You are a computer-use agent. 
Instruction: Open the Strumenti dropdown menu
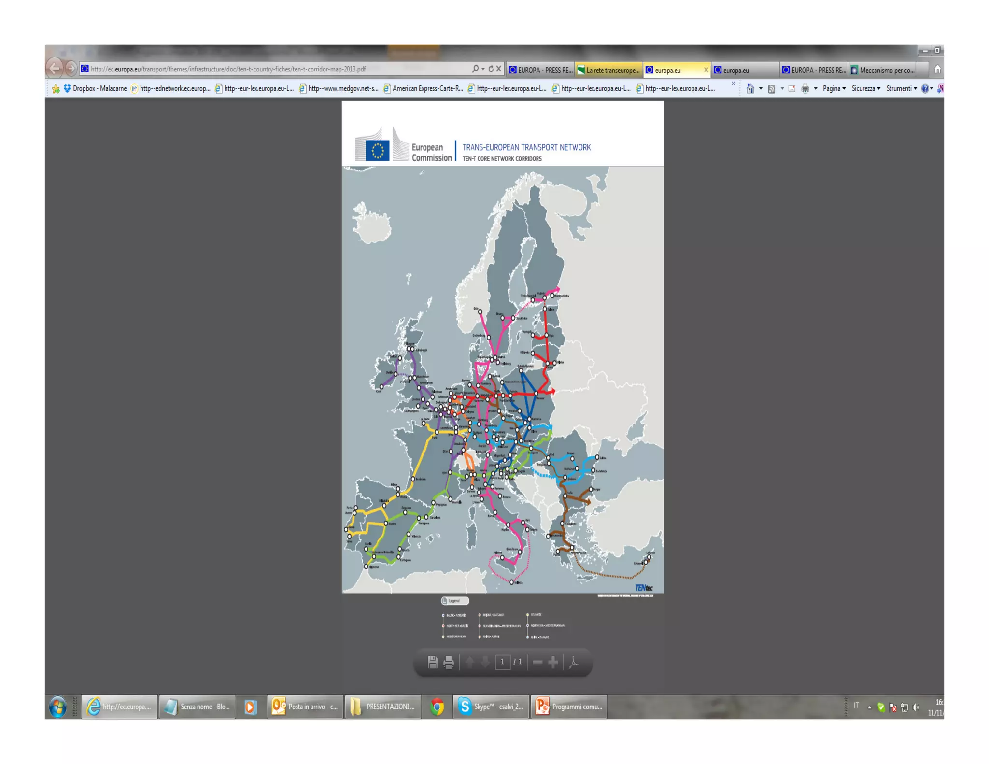pyautogui.click(x=901, y=88)
